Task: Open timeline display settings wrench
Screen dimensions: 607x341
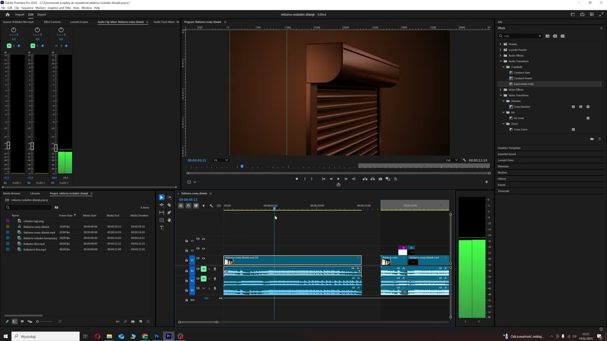Action: (211, 206)
